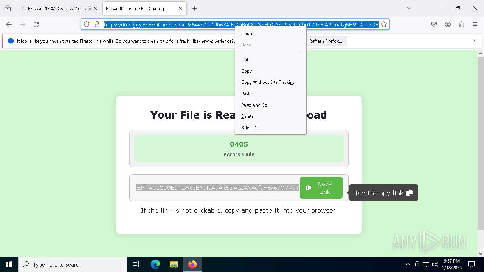This screenshot has height=272, width=484.
Task: Click the info icon in notification bar
Action: click(x=11, y=41)
